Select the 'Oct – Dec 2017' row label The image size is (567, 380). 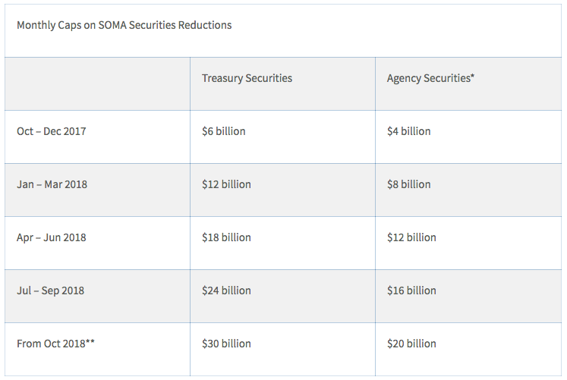pos(52,131)
